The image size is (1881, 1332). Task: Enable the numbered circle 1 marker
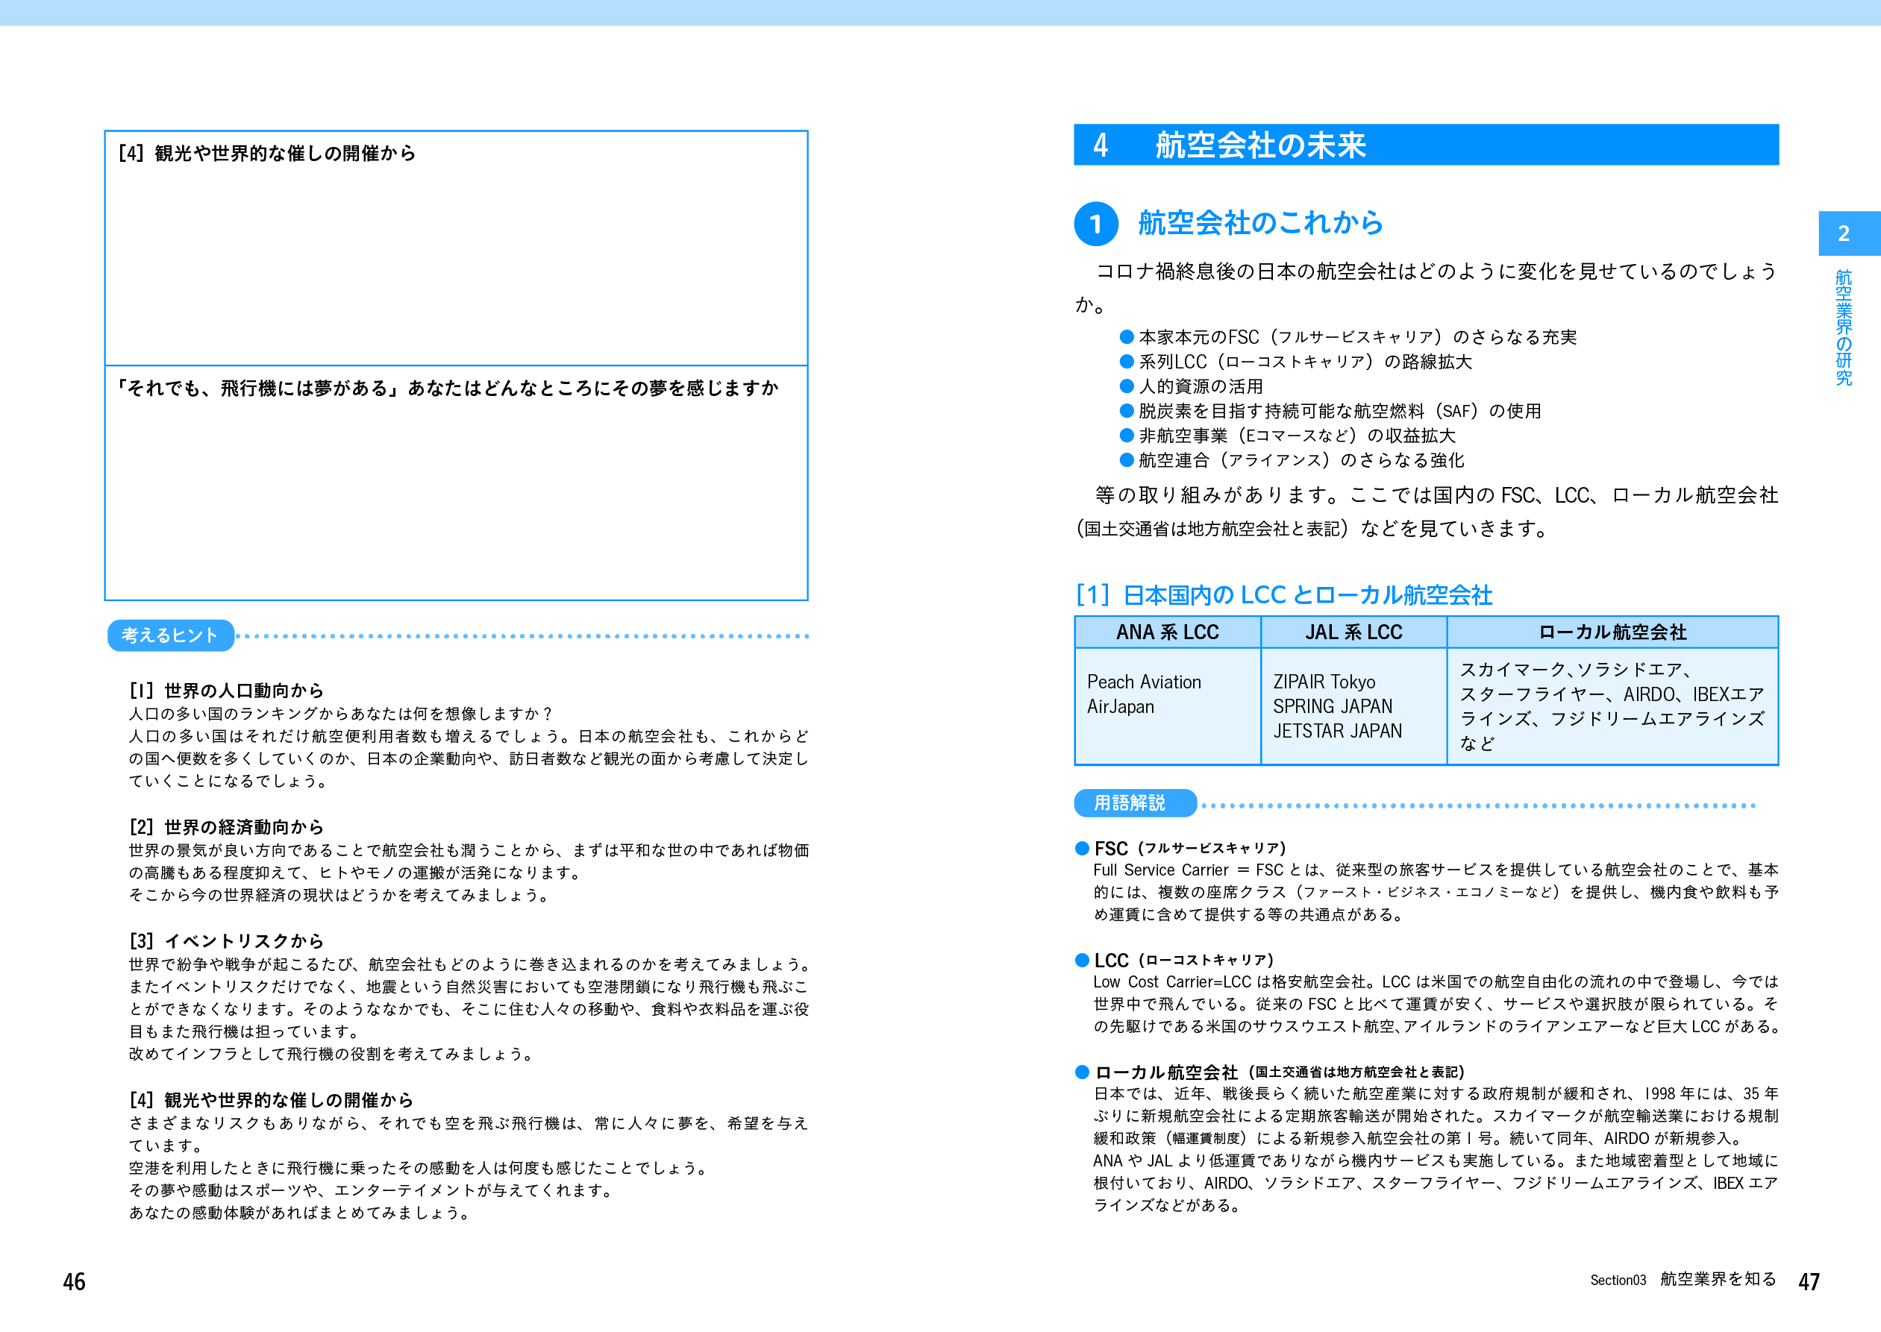pyautogui.click(x=1097, y=222)
